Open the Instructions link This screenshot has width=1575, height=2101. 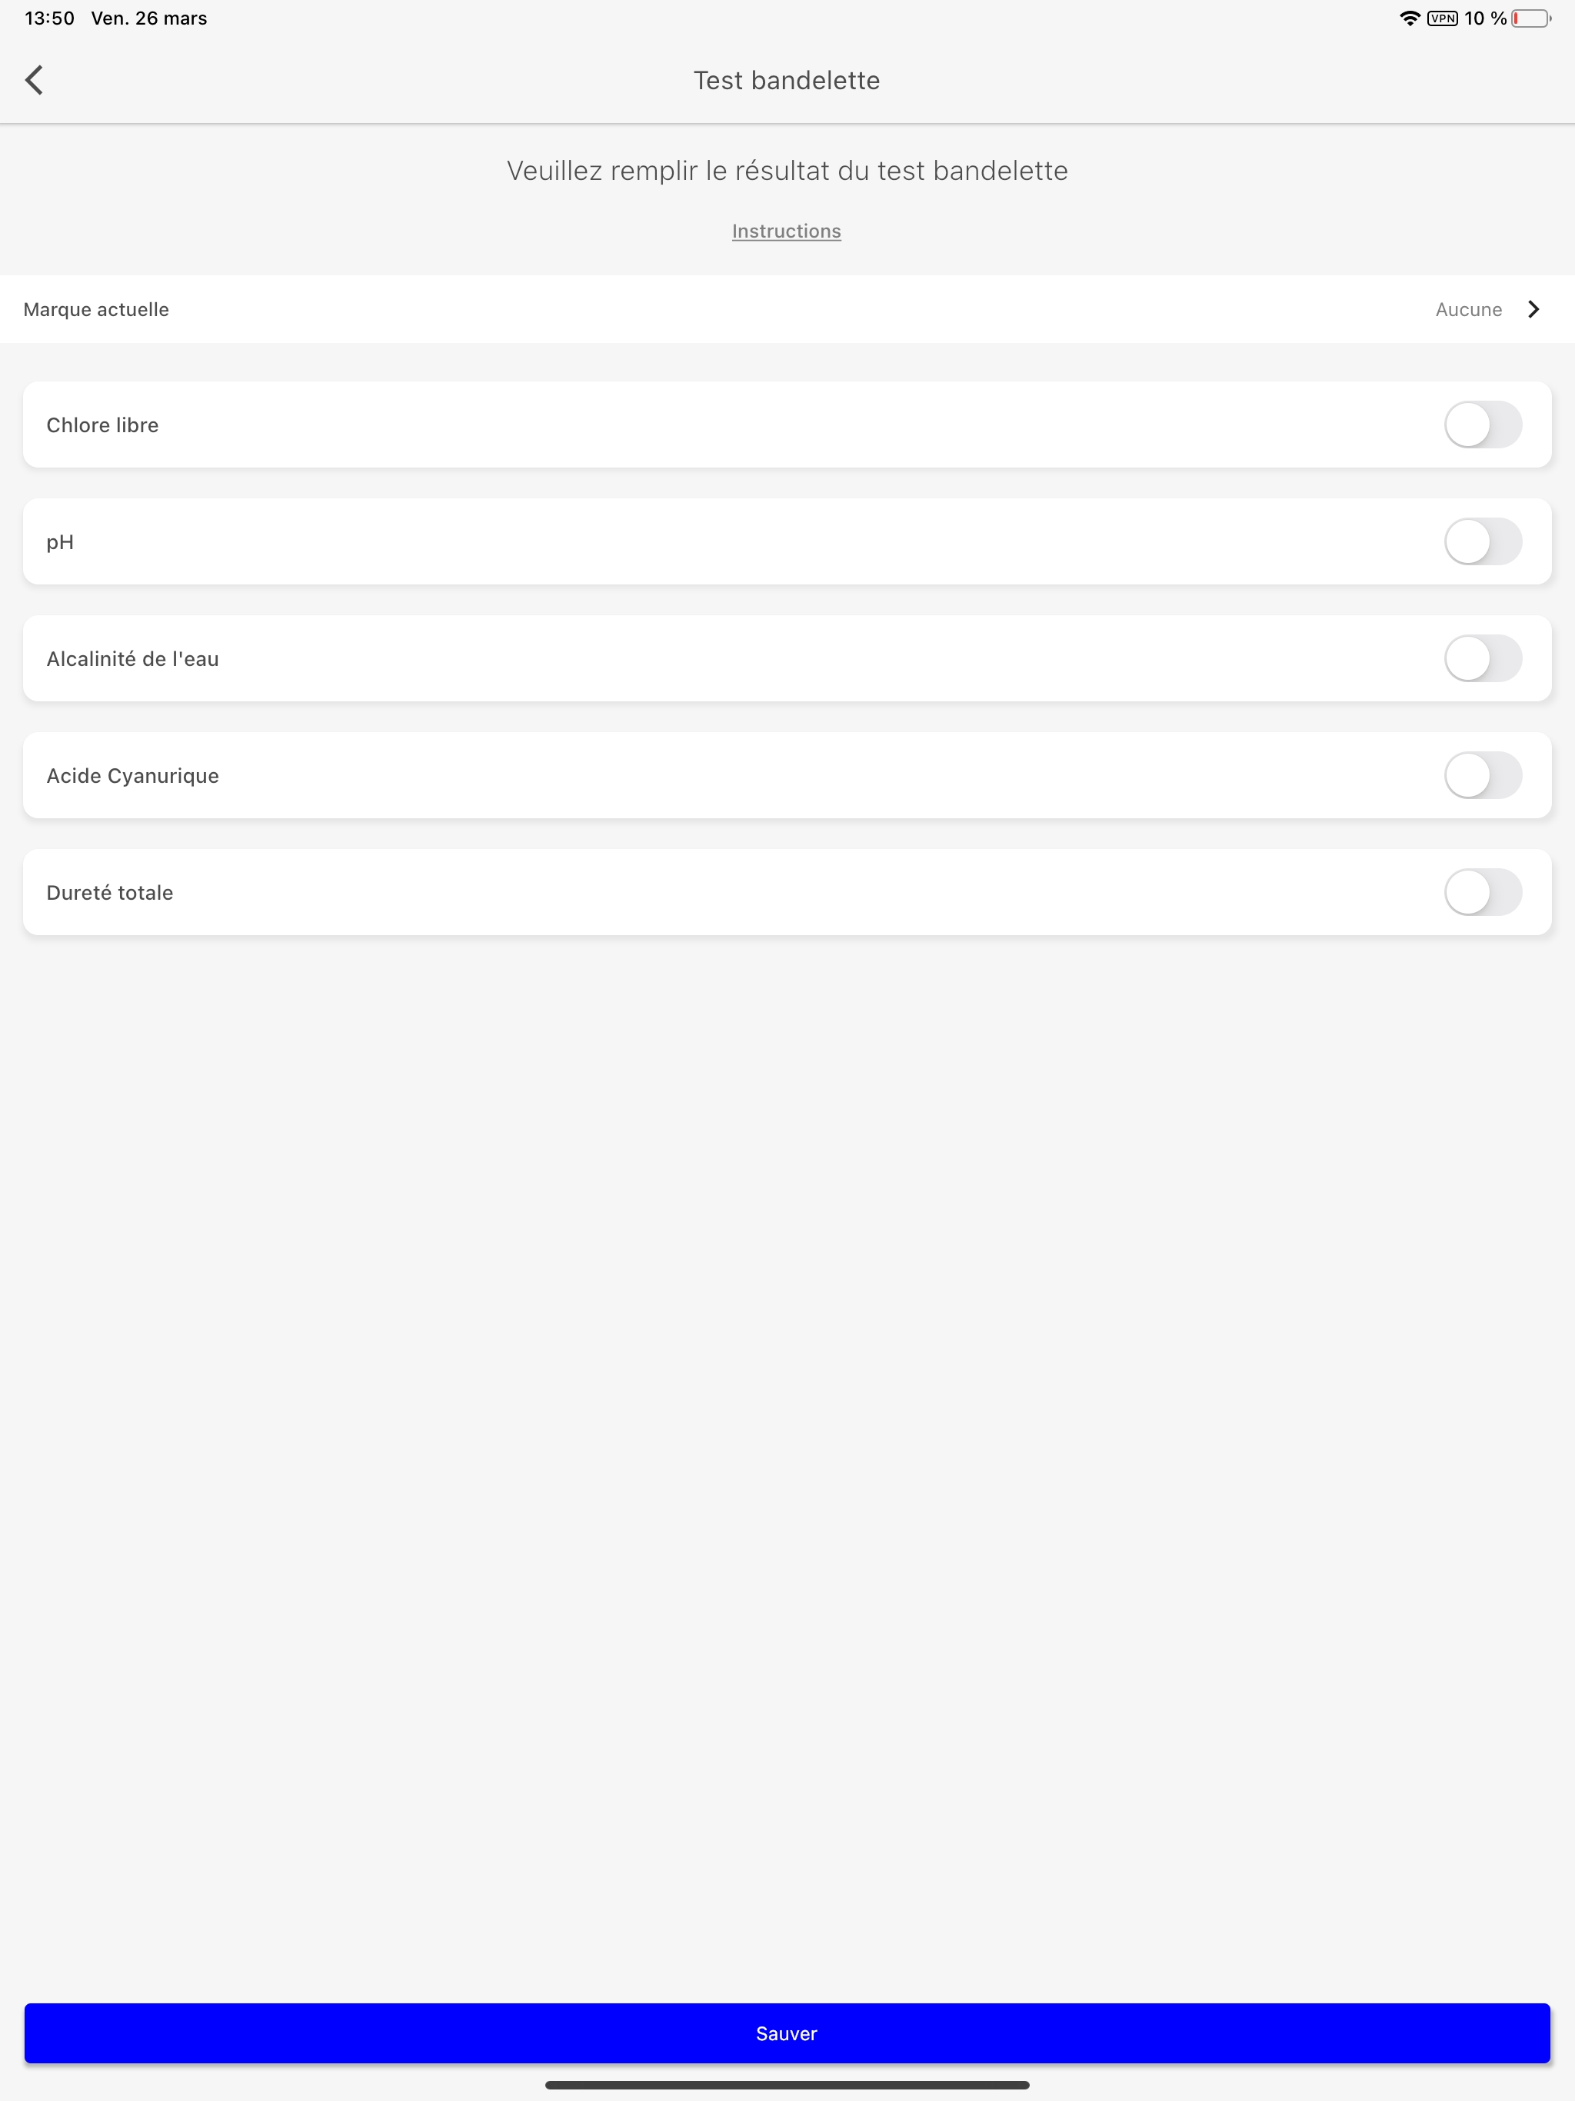pos(787,230)
